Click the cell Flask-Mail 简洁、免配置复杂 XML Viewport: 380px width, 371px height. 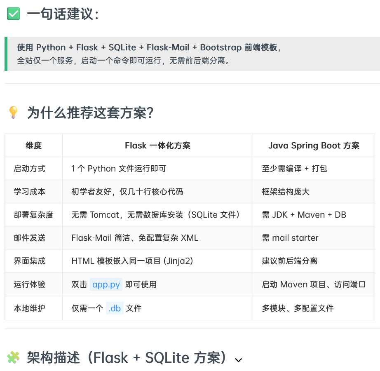135,238
